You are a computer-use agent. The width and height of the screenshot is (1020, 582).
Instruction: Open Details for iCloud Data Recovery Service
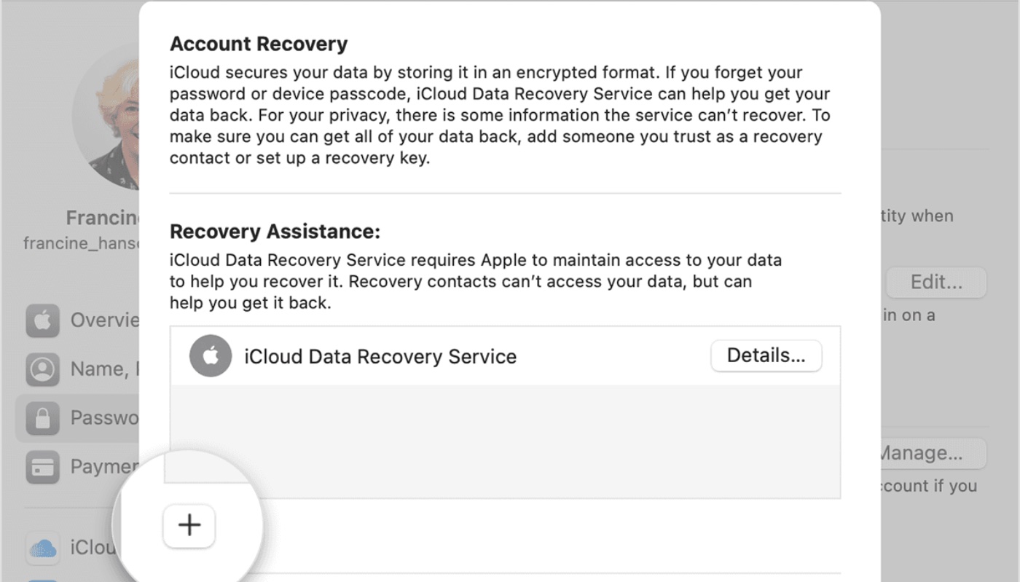[766, 355]
